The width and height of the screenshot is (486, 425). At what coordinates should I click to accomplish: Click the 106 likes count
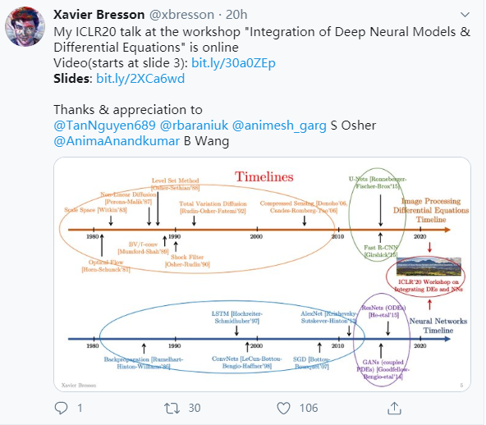[x=309, y=408]
